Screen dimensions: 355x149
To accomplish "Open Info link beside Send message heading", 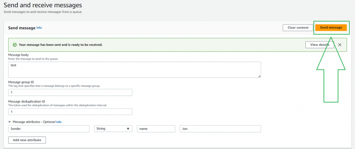I will point(39,28).
